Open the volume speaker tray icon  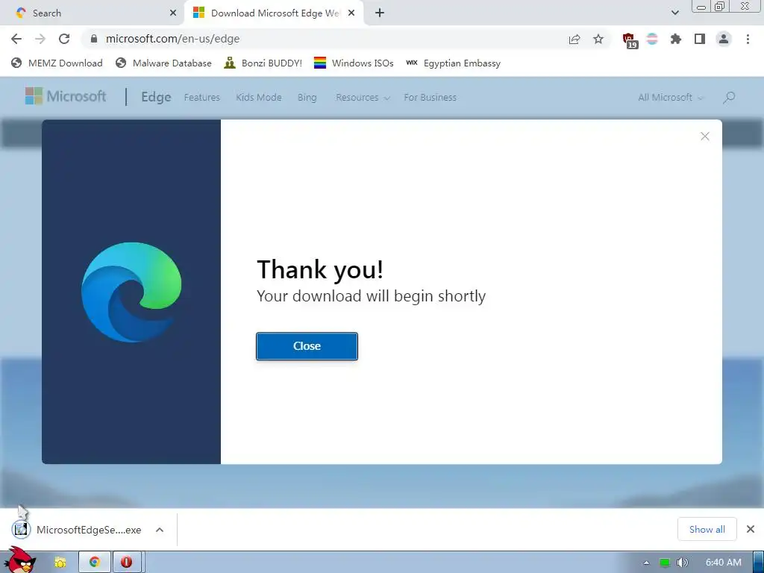(683, 563)
